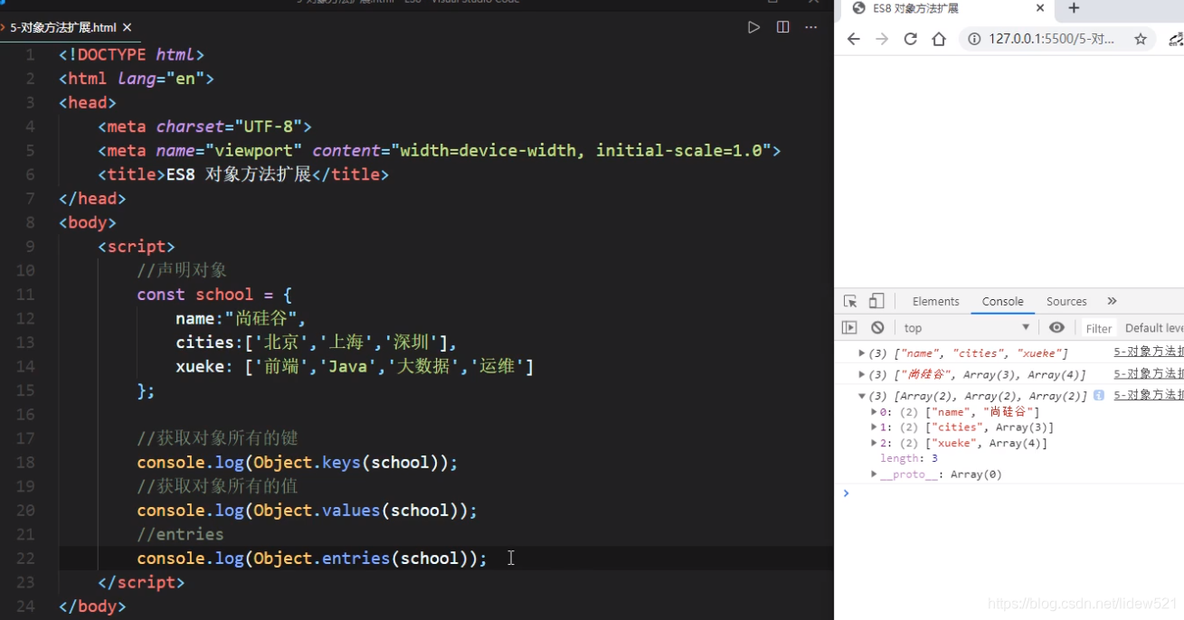
Task: Click line number 11 in the gutter
Action: click(24, 295)
